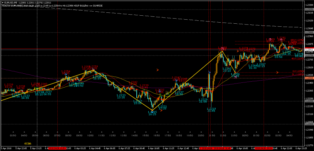The height and width of the screenshot is (151, 314).
Task: Open the EURUSD,M5 chart dropdown arrow
Action: [3, 3]
